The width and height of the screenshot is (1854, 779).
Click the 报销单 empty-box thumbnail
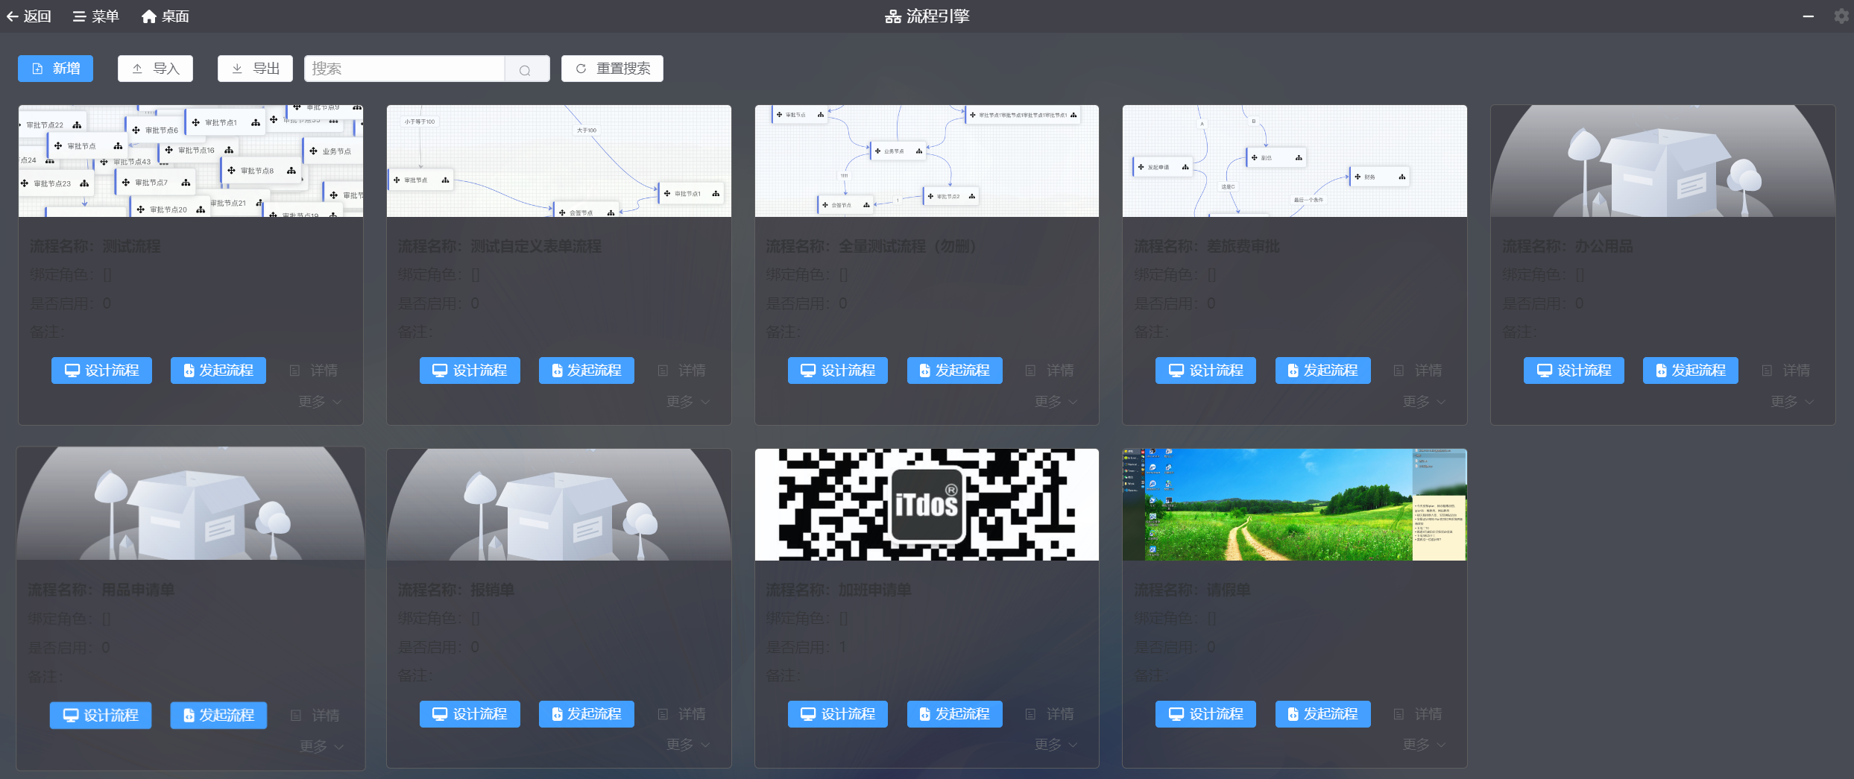559,505
